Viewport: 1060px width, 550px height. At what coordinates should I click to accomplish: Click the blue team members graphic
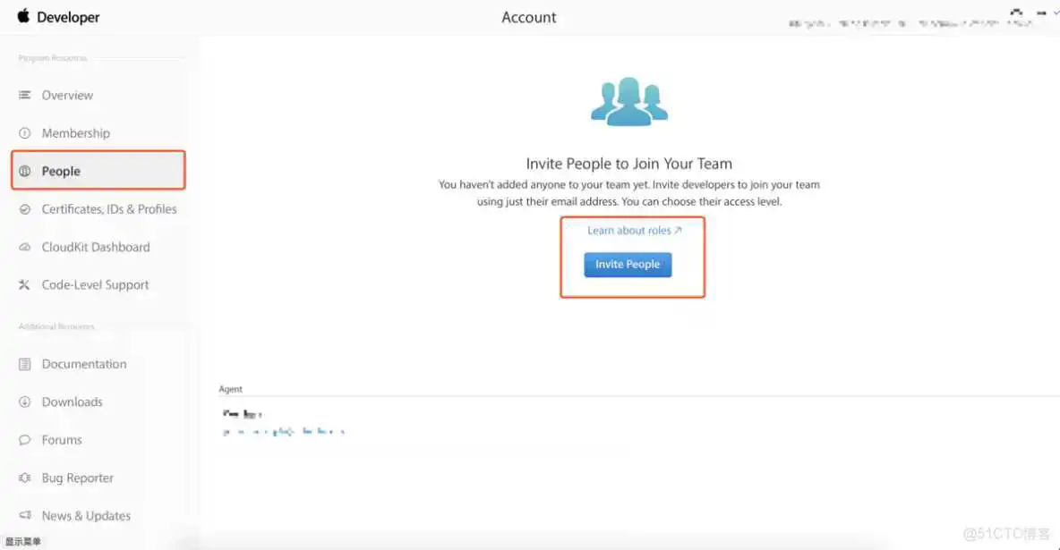[x=628, y=98]
